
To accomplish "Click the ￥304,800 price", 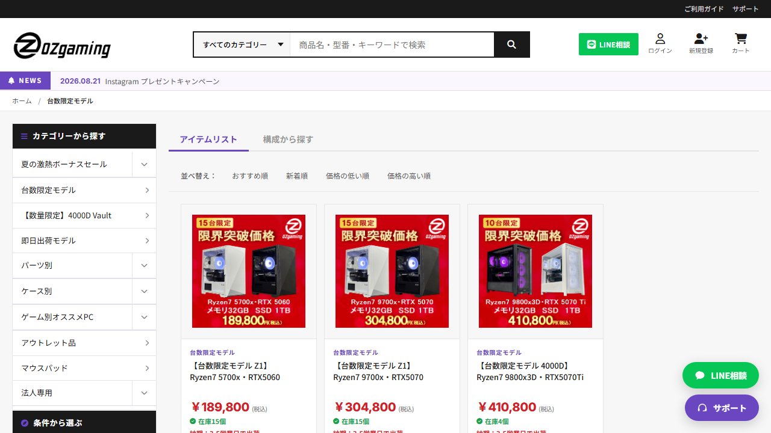I will tap(364, 407).
